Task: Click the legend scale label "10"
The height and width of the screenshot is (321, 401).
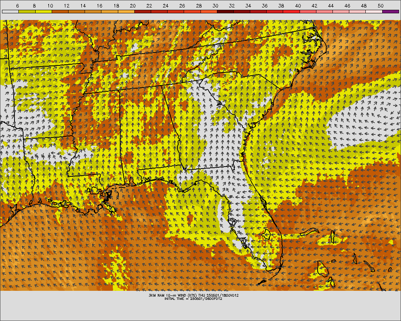Action: click(50, 5)
